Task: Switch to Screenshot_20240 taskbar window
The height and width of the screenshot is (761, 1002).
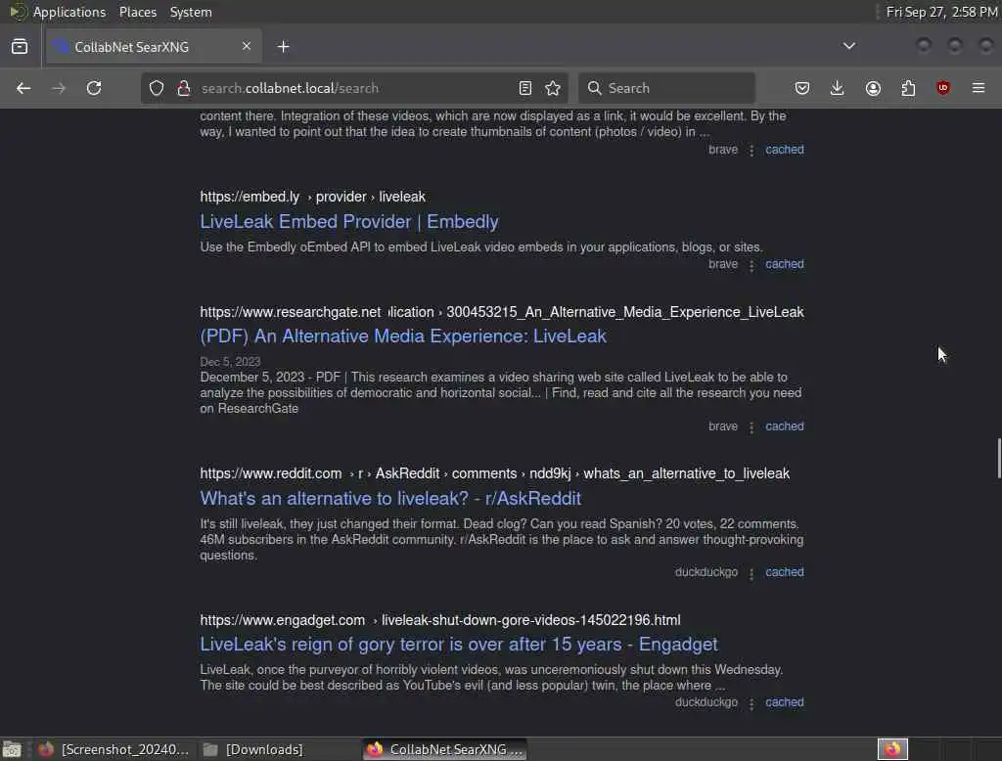Action: click(114, 749)
